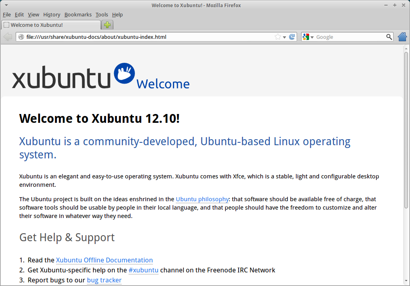Open the Bookmarks menu
The image size is (410, 286).
pyautogui.click(x=78, y=15)
